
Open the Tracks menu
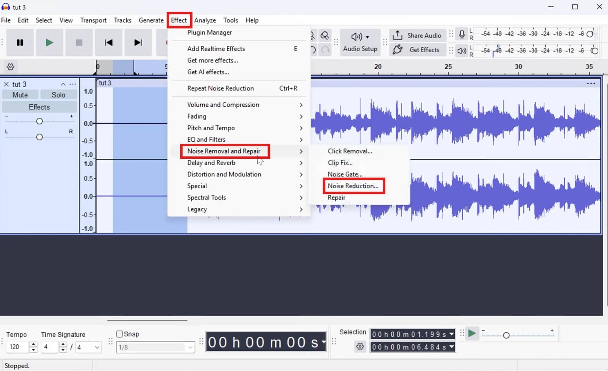pyautogui.click(x=123, y=20)
